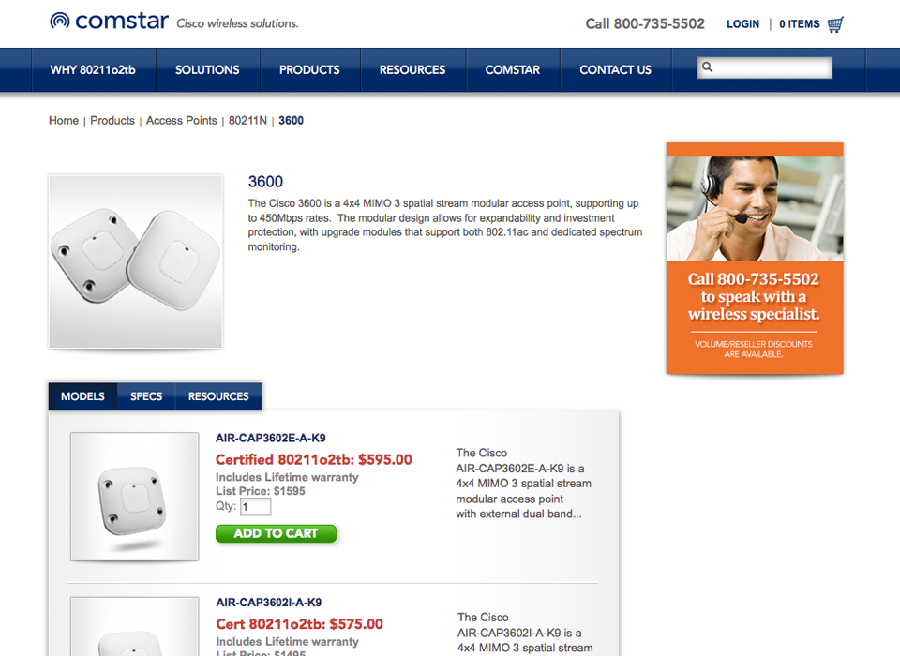Open the SOLUTIONS menu
Screen dimensions: 900x656
coord(207,70)
